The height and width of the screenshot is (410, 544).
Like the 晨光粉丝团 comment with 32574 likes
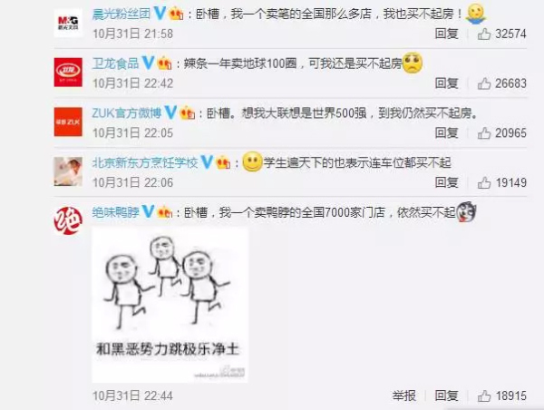point(484,34)
